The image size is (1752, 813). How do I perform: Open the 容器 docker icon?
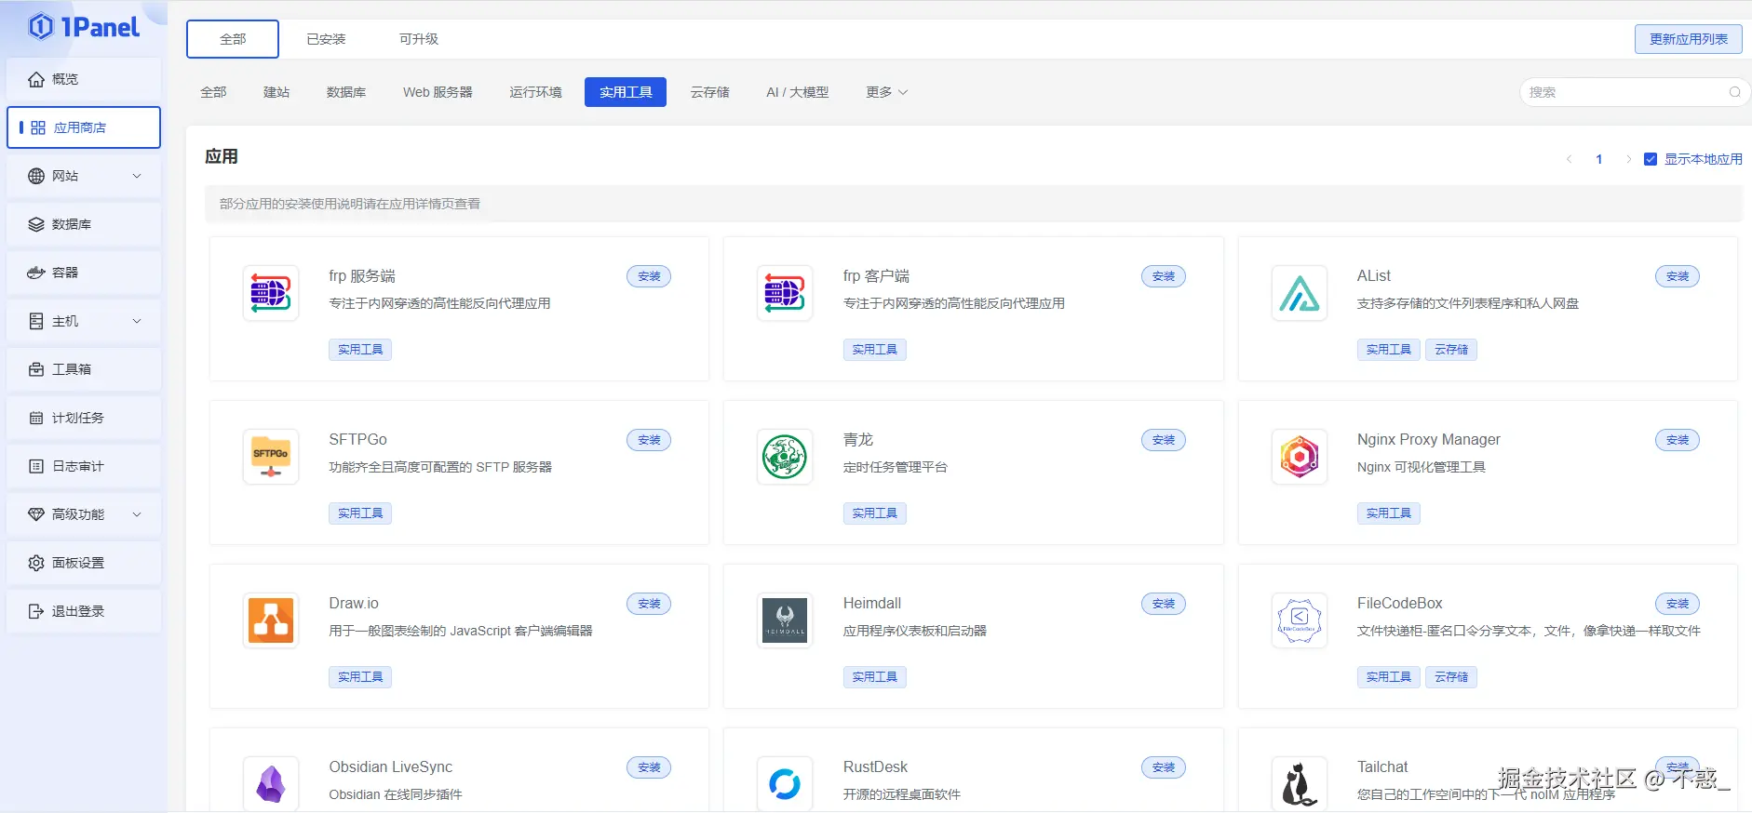tap(36, 273)
